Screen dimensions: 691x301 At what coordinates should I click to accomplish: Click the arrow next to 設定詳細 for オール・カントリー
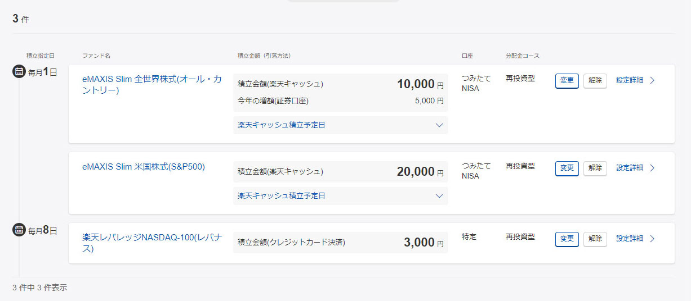[652, 80]
